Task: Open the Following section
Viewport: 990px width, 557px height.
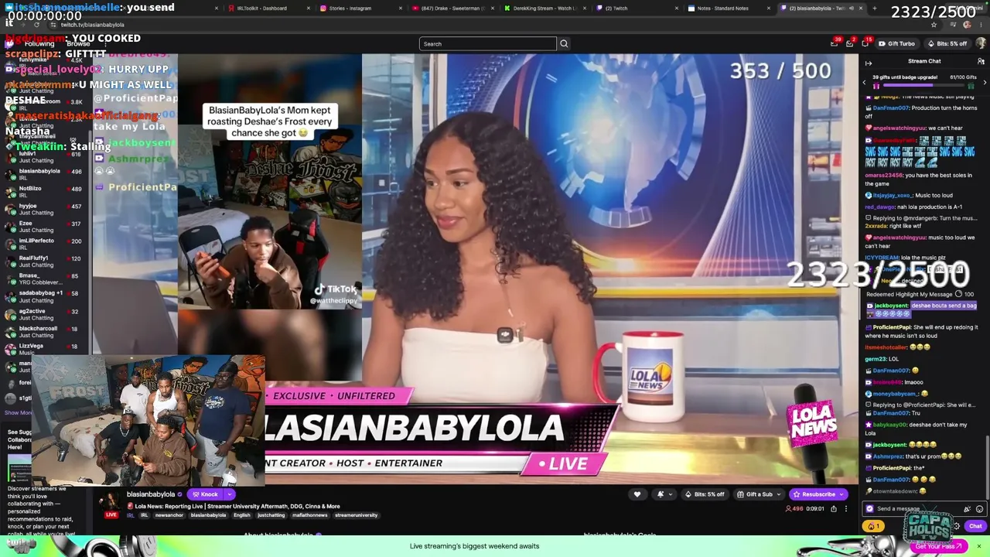Action: 39,43
